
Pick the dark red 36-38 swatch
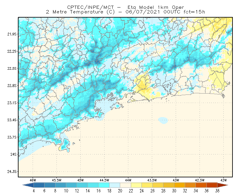point(212,185)
